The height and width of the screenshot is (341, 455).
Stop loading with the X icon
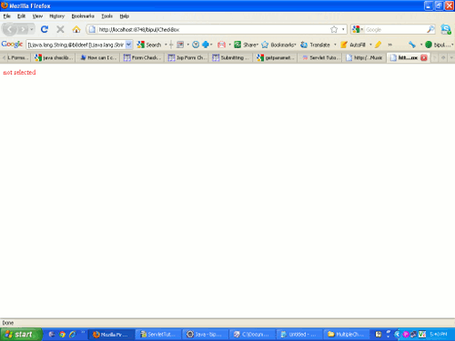click(x=60, y=29)
